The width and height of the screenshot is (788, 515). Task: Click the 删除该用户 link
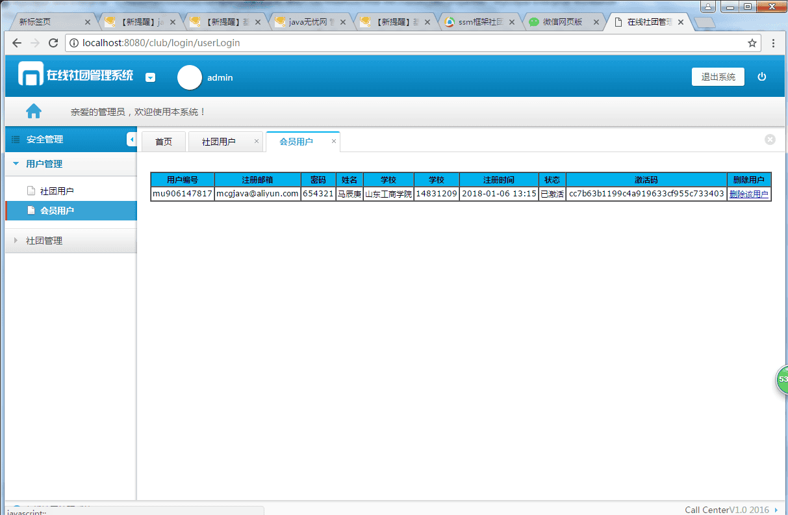point(748,194)
